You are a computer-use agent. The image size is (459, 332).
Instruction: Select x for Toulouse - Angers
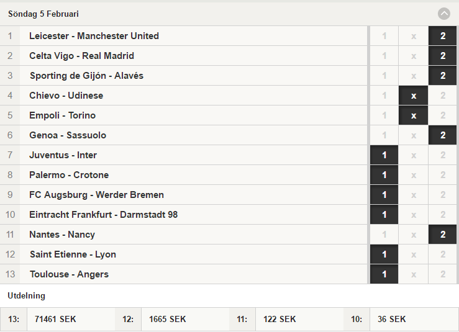pyautogui.click(x=413, y=274)
